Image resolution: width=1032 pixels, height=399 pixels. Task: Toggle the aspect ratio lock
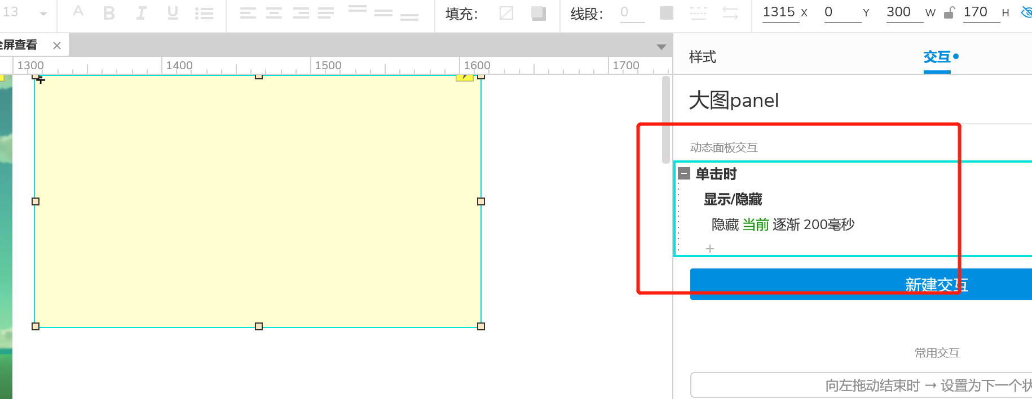point(949,12)
